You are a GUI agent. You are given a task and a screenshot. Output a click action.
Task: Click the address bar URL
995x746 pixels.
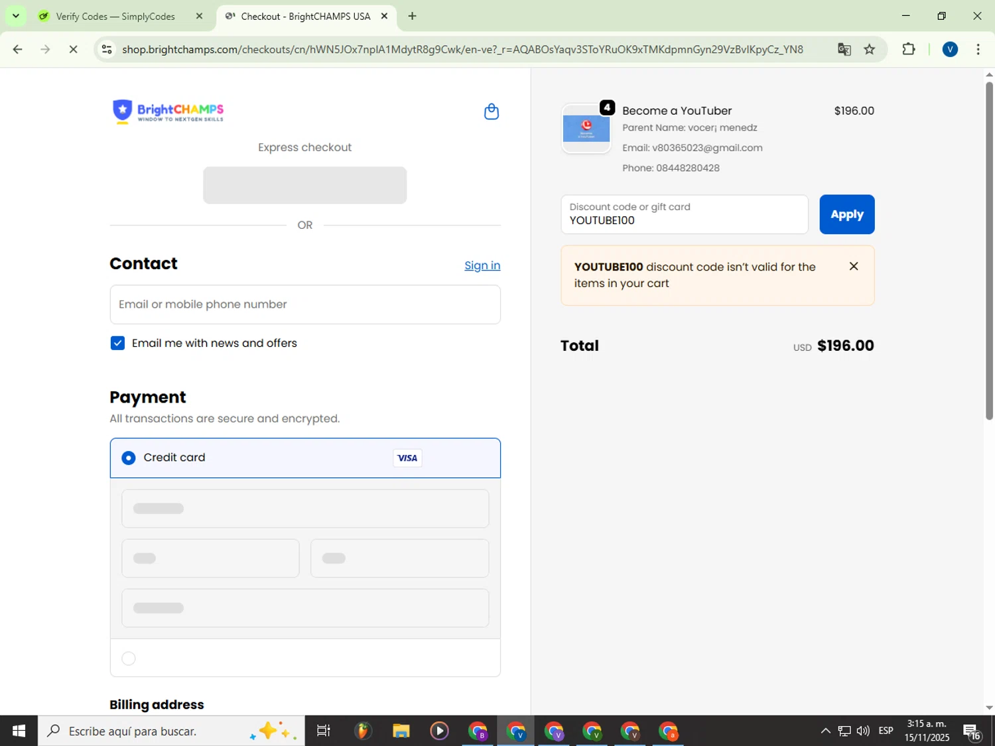pos(462,49)
